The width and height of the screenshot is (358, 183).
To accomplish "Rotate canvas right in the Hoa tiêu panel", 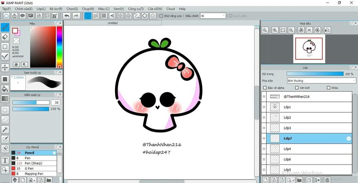I will click(317, 30).
